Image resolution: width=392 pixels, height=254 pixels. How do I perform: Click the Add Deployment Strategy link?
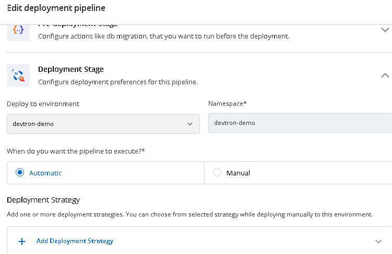(75, 241)
